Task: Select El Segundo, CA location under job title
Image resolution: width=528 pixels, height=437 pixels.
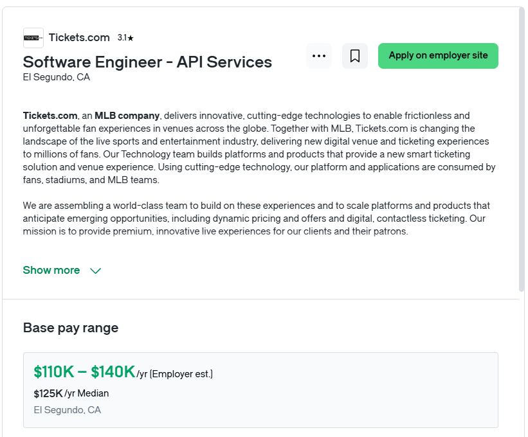Action: pos(57,77)
